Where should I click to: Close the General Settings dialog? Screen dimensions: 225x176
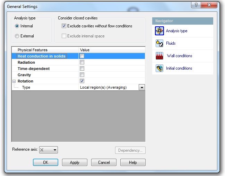209,5
